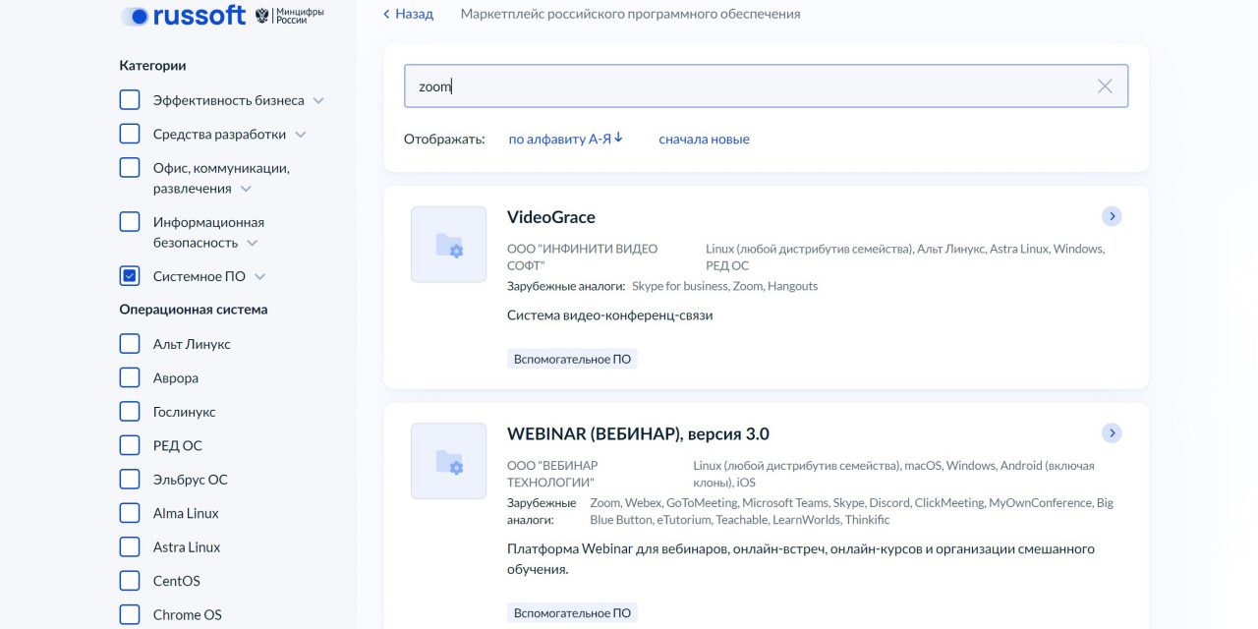
Task: Clear the search field with X icon
Action: [x=1105, y=86]
